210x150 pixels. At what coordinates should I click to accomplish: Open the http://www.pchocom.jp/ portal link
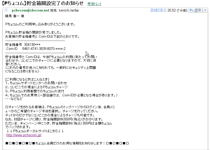pyautogui.click(x=24, y=135)
